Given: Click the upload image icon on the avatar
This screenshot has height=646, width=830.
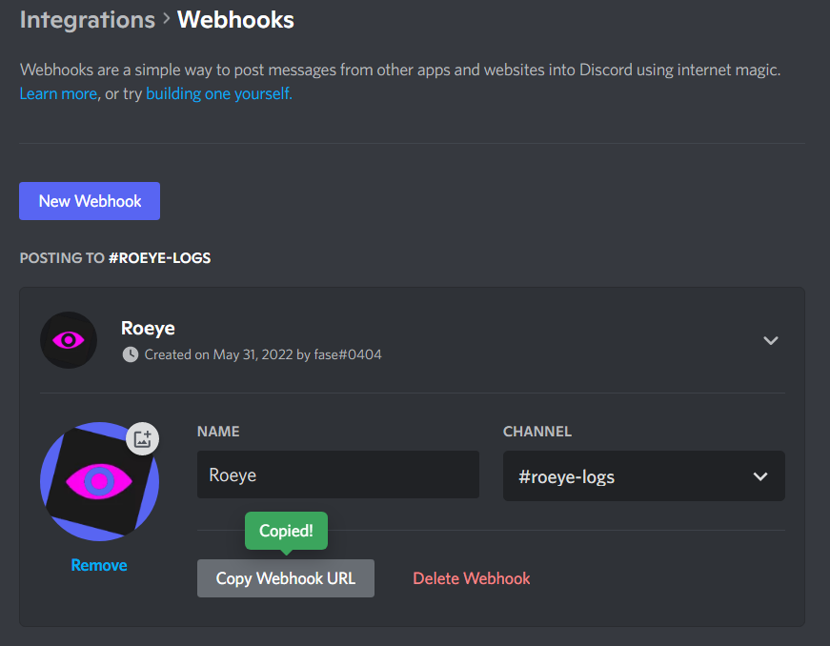Looking at the screenshot, I should pos(143,438).
